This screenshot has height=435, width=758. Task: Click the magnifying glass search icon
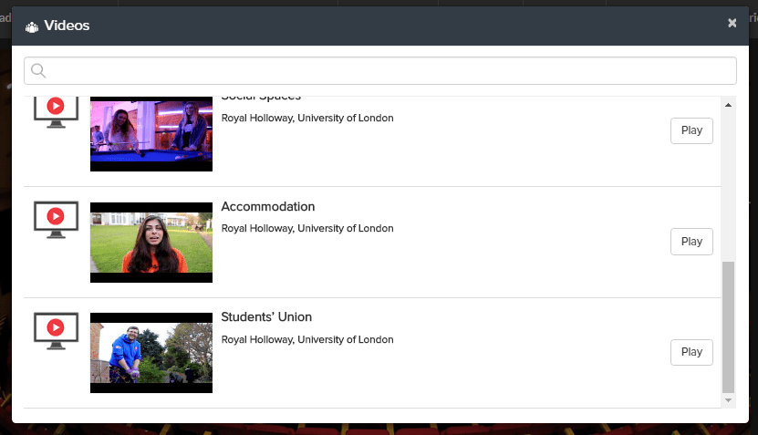point(38,71)
